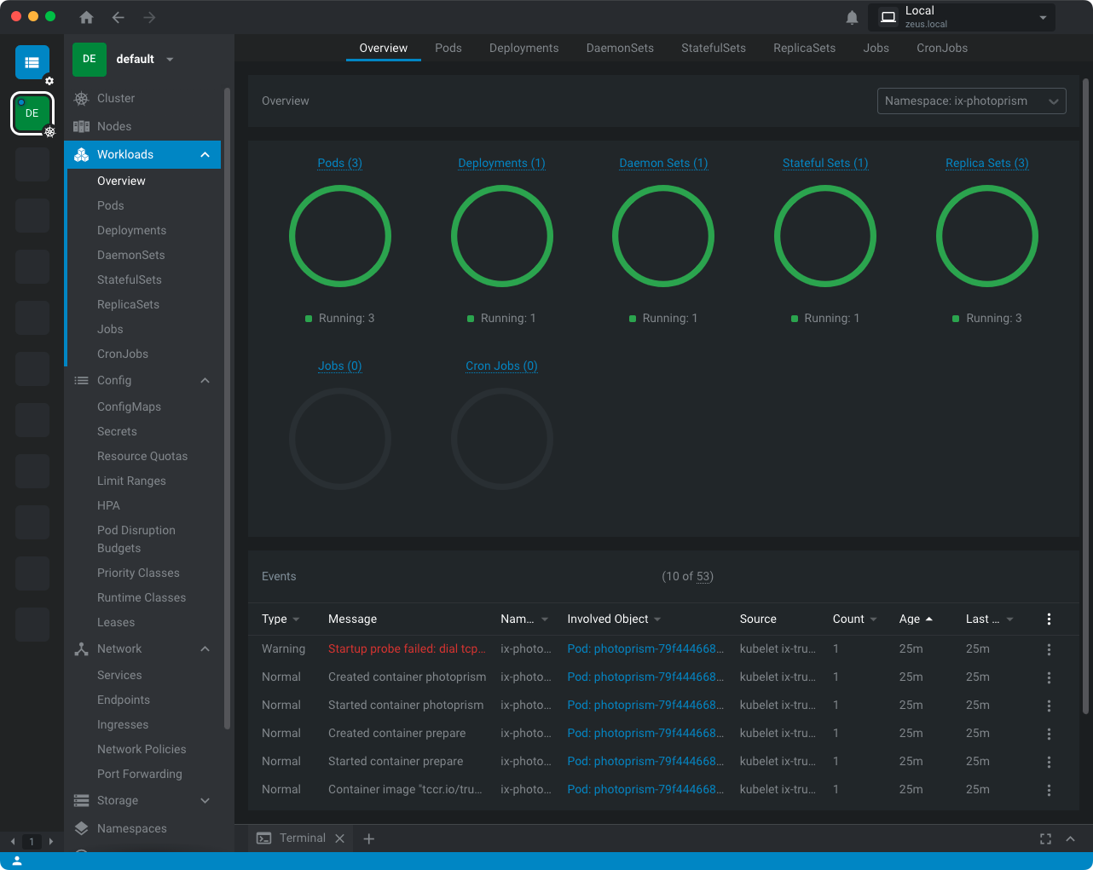
Task: Click the home icon in title bar
Action: point(86,17)
